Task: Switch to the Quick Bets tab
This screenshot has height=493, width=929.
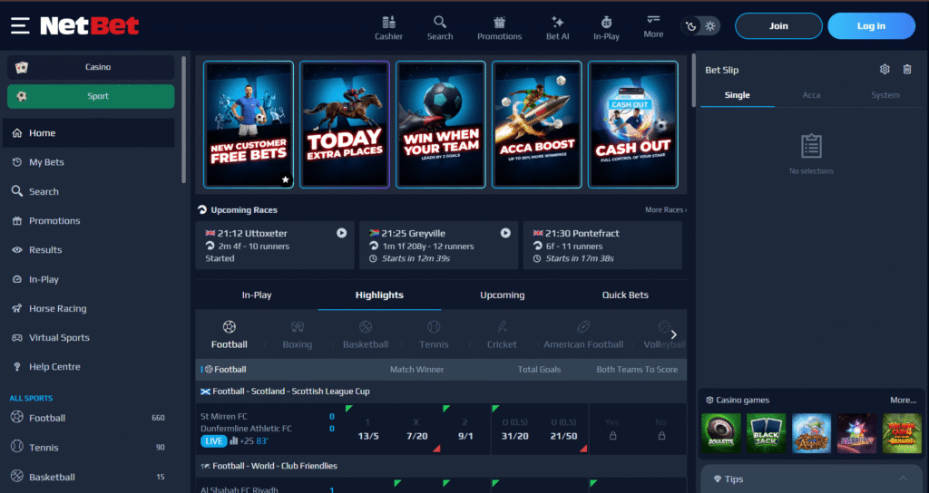Action: [x=625, y=295]
